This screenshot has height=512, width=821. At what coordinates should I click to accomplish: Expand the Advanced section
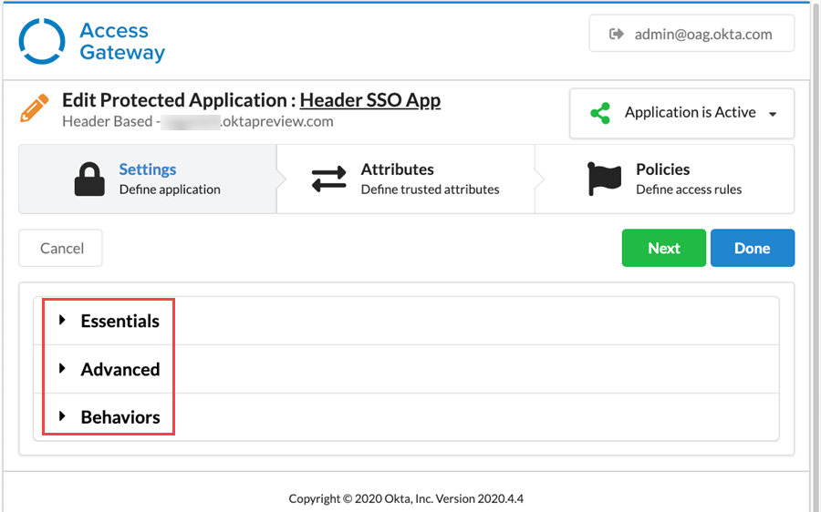click(120, 369)
